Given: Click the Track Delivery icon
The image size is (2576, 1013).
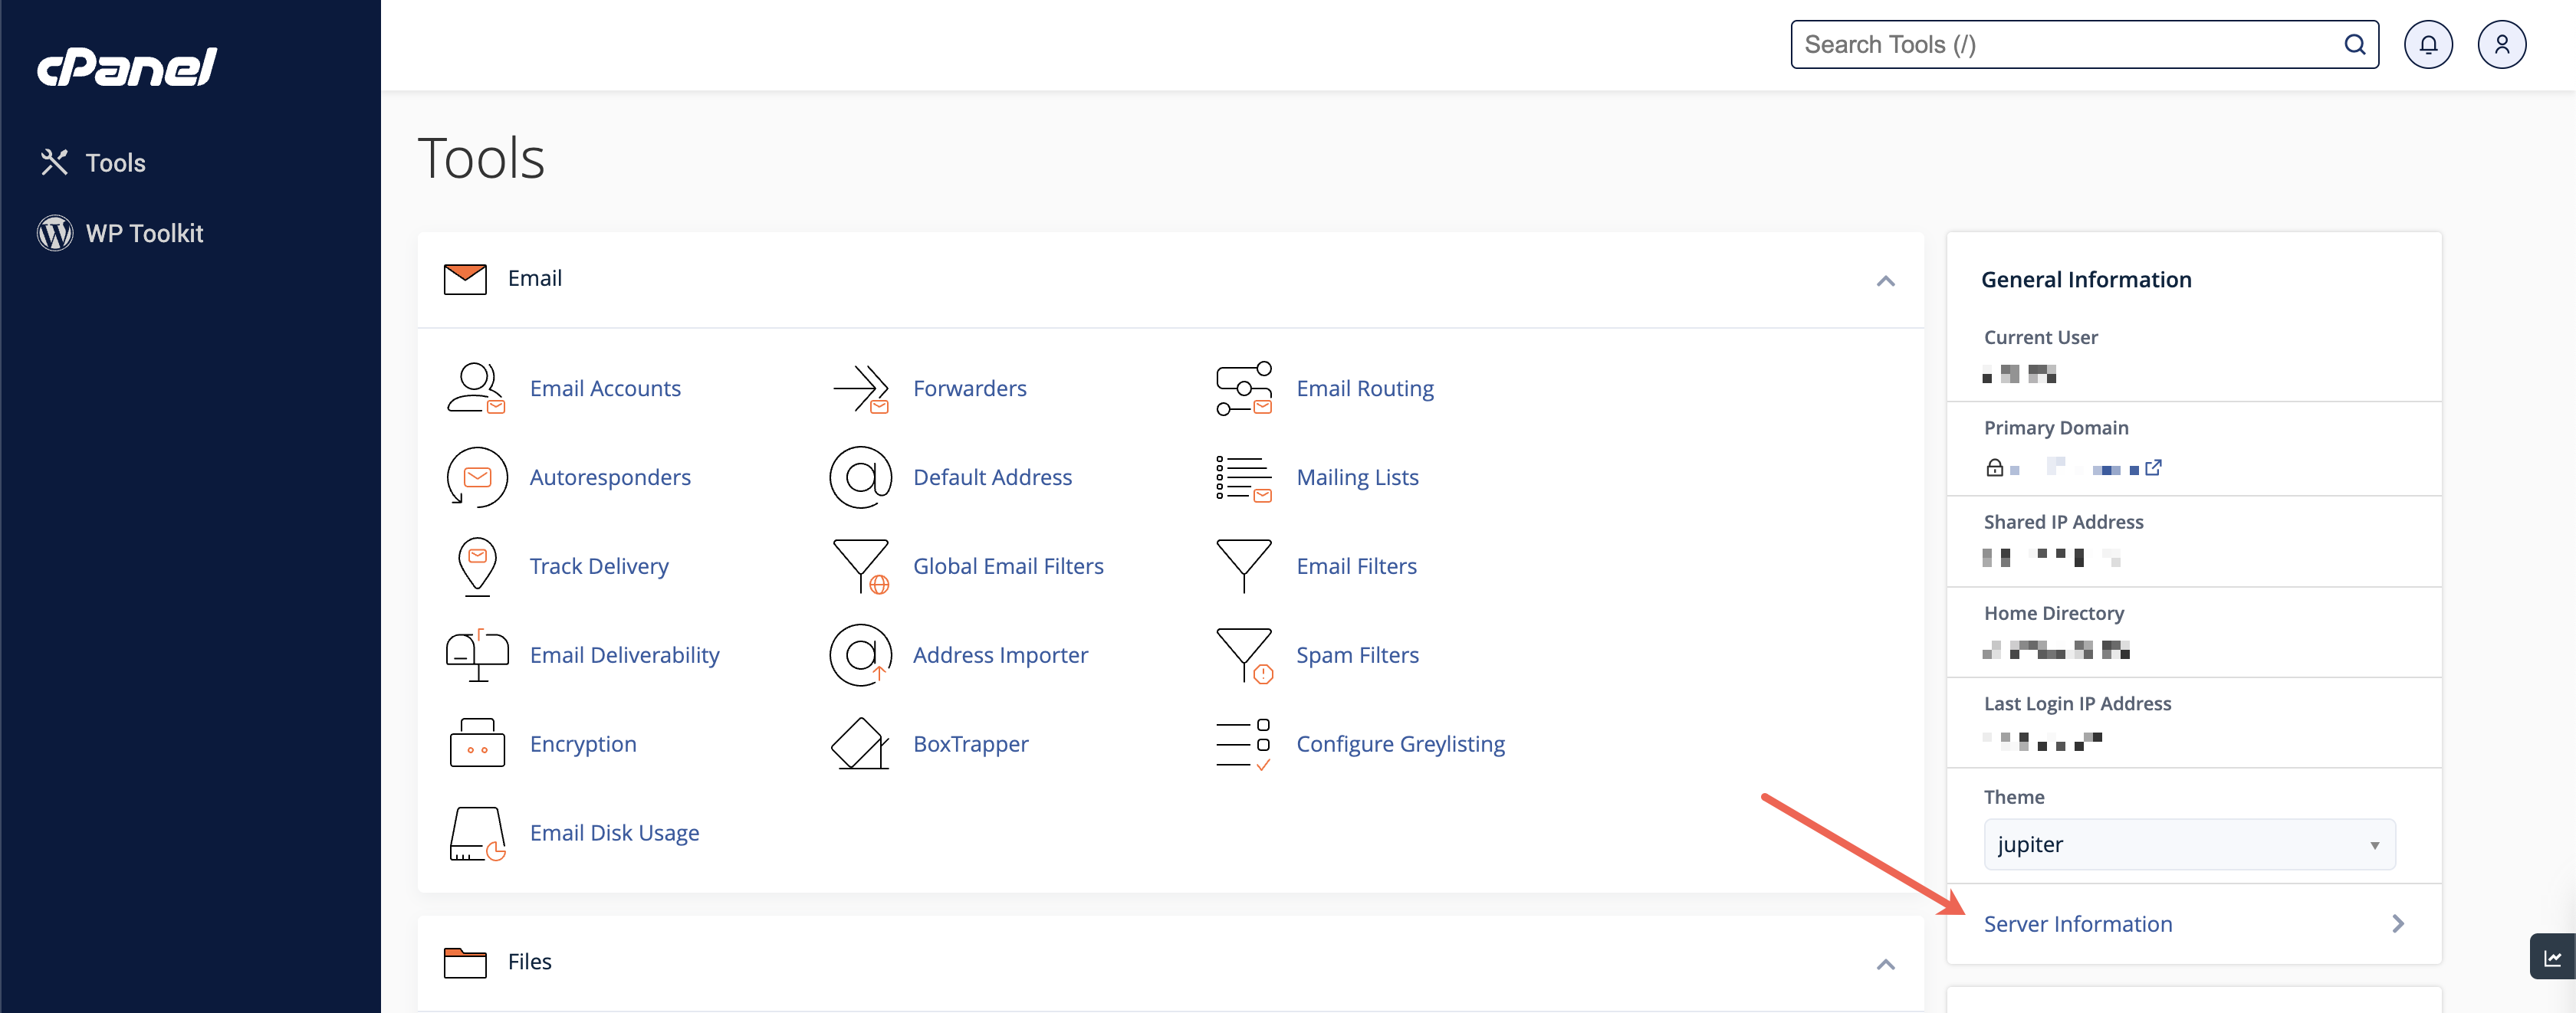Looking at the screenshot, I should (x=478, y=565).
